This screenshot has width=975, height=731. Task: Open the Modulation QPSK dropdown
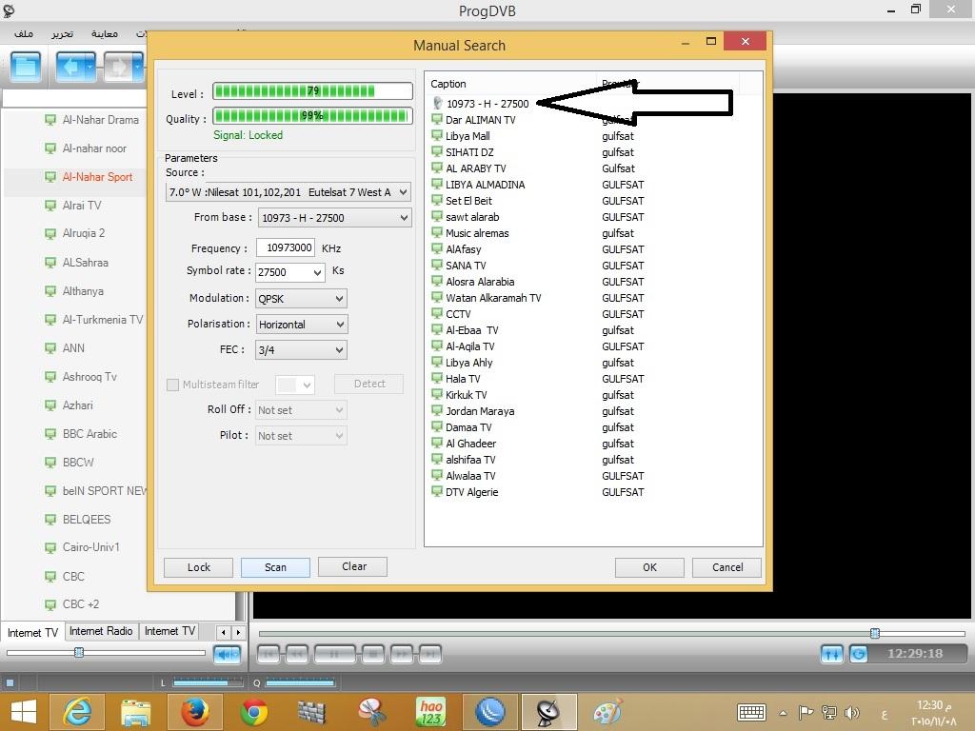click(302, 298)
